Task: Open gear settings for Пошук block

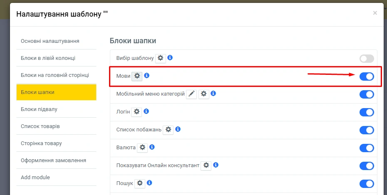Action: tap(140, 183)
